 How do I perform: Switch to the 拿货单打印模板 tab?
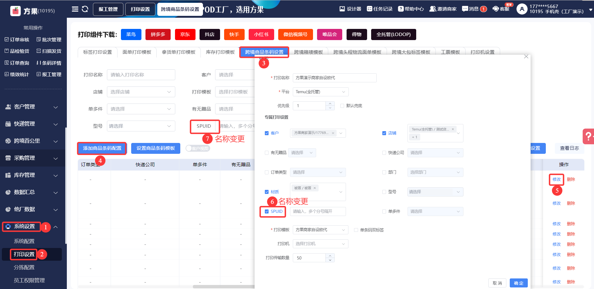tap(179, 52)
